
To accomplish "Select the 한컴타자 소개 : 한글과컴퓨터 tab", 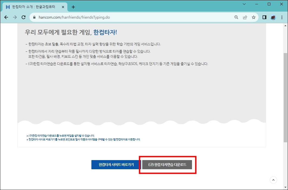I will pos(35,7).
